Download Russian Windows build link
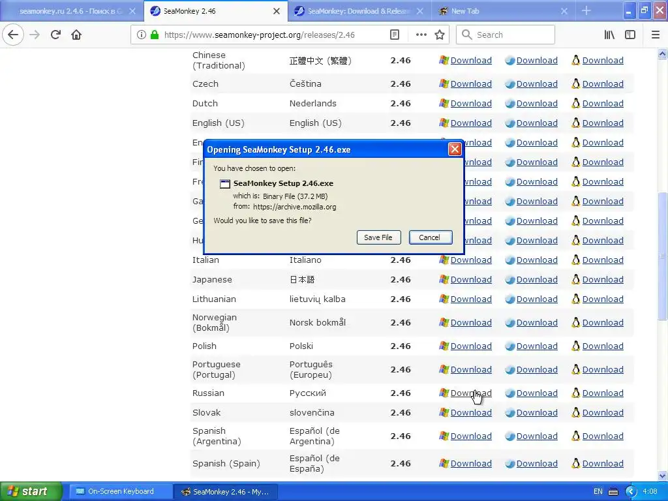The image size is (668, 501). pos(471,393)
